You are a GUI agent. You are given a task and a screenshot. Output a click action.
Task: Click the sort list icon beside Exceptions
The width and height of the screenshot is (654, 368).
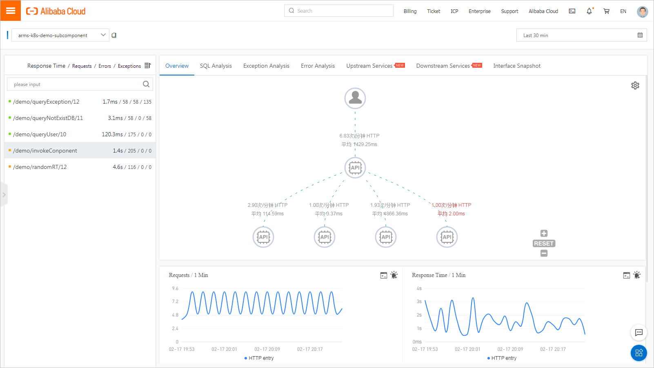[147, 66]
